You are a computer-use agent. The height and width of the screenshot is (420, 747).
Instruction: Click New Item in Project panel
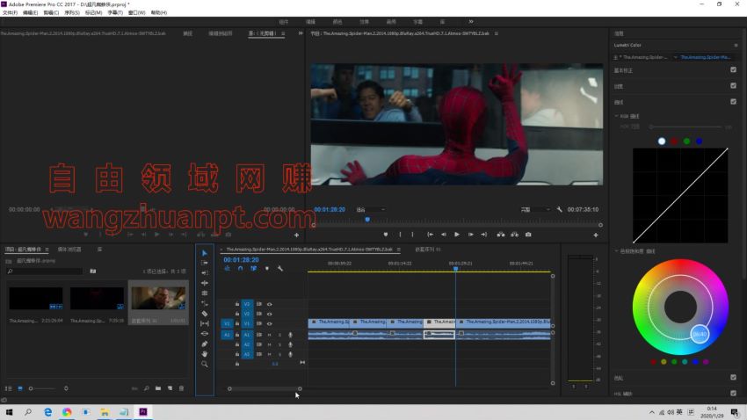click(x=170, y=388)
